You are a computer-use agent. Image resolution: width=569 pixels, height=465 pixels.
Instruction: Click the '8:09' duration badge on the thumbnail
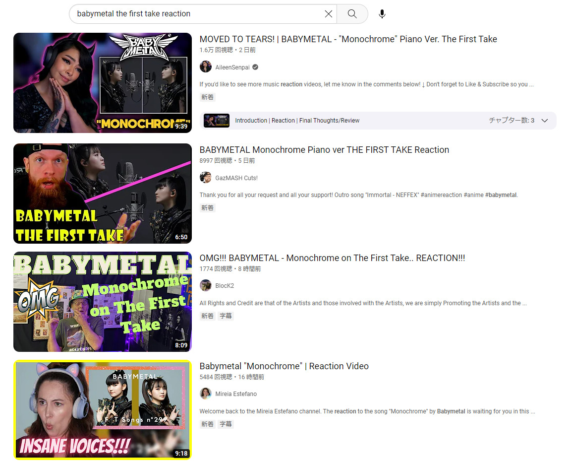(x=181, y=345)
